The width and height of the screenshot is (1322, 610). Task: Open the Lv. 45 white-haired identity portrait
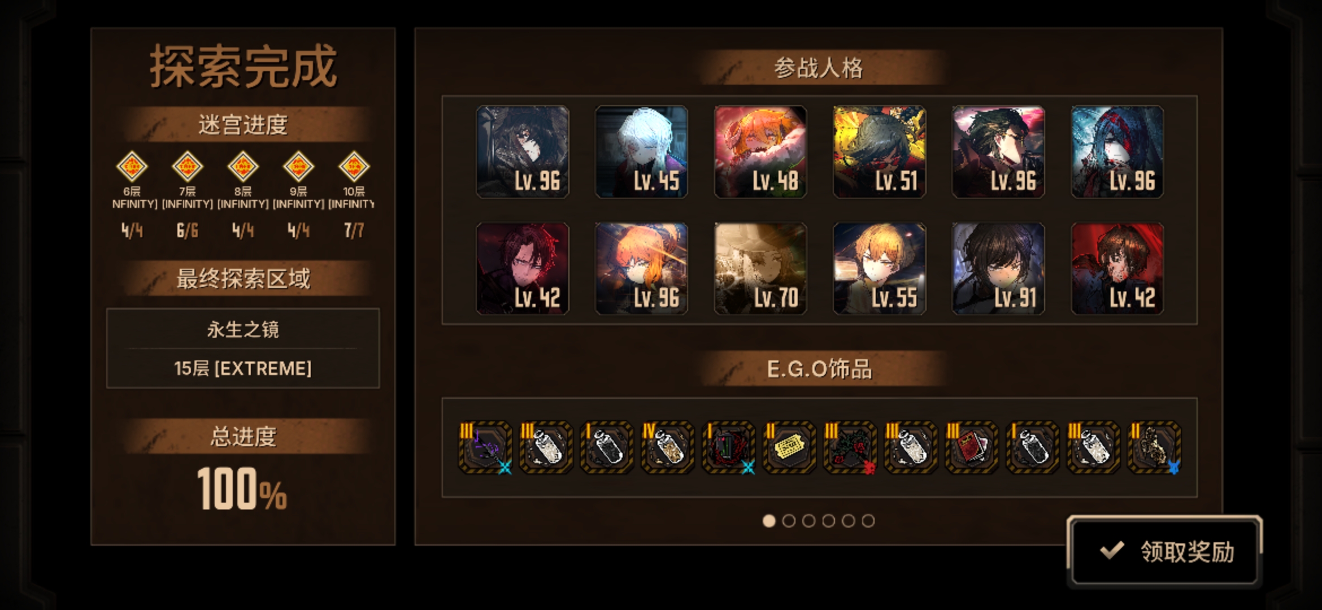(641, 151)
